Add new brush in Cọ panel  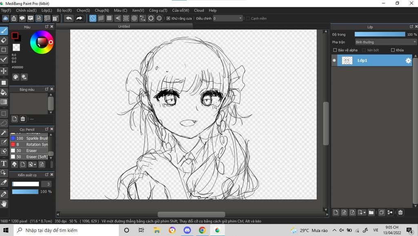click(x=23, y=164)
